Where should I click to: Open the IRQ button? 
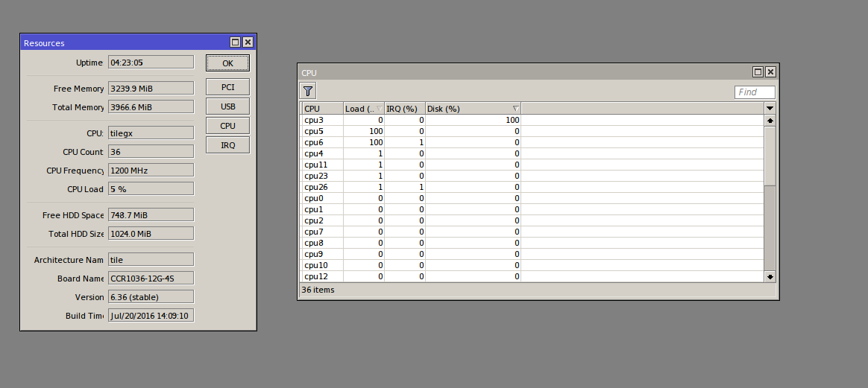pos(227,144)
